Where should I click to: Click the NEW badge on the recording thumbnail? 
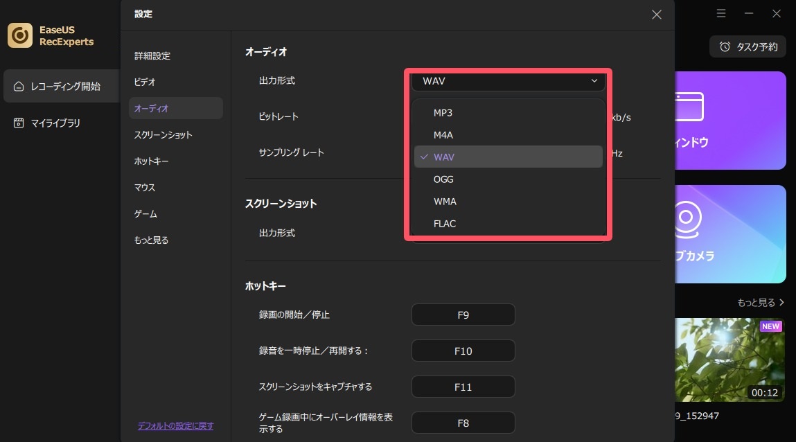click(770, 326)
